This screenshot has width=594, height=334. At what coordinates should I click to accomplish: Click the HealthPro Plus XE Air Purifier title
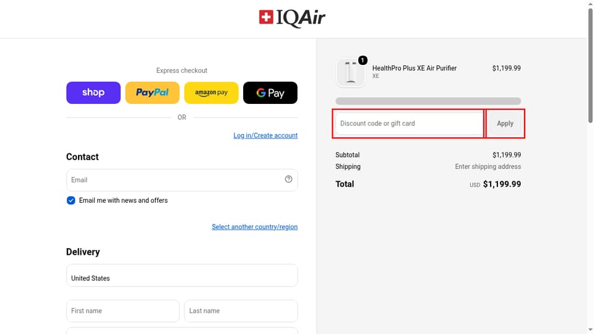click(x=415, y=68)
